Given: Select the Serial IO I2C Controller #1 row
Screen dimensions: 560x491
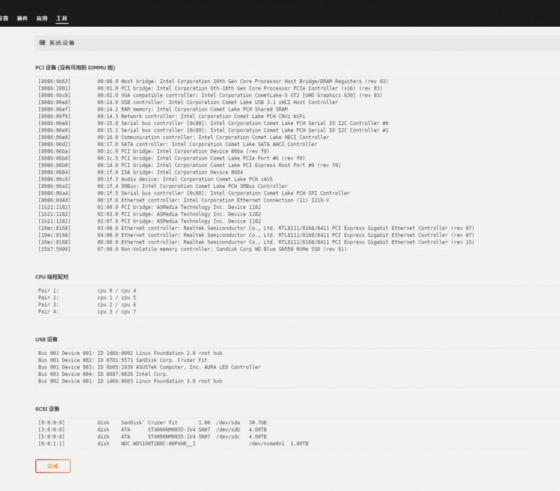Looking at the screenshot, I should (x=213, y=130).
